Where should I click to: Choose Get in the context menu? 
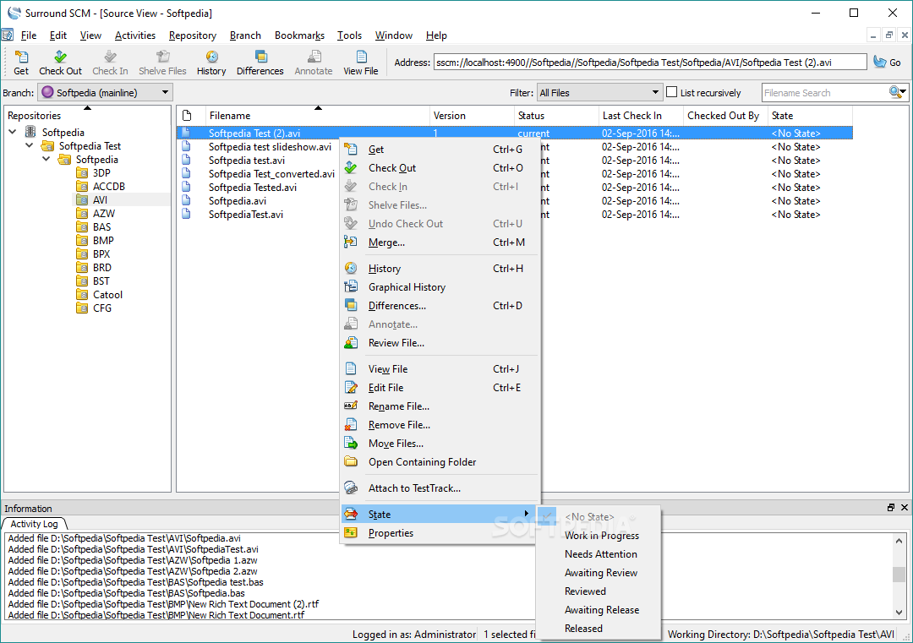tap(439, 150)
